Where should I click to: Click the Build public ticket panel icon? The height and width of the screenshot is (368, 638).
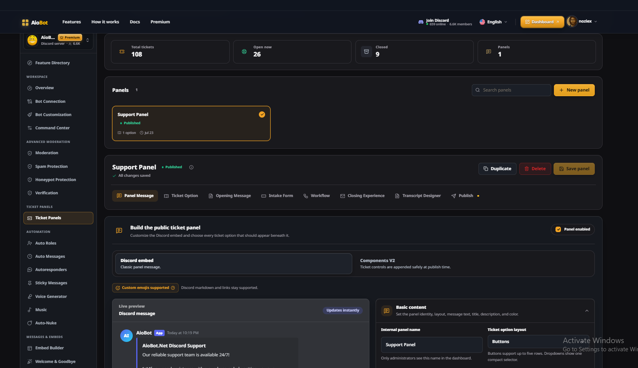119,231
